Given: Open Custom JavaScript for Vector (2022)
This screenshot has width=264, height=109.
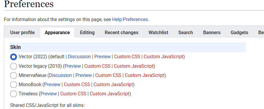Looking at the screenshot, I should pyautogui.click(x=163, y=57).
